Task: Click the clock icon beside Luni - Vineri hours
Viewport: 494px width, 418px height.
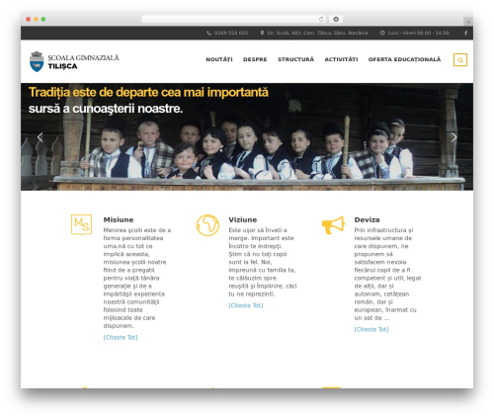Action: click(382, 33)
